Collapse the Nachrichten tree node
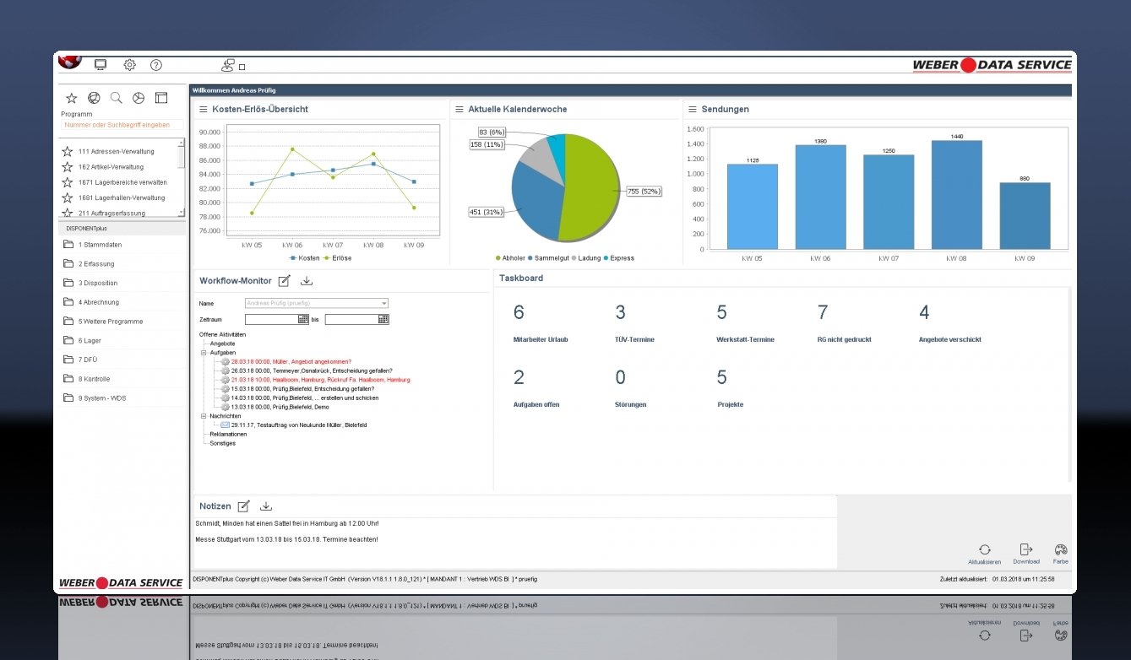Image resolution: width=1131 pixels, height=660 pixels. (x=204, y=416)
